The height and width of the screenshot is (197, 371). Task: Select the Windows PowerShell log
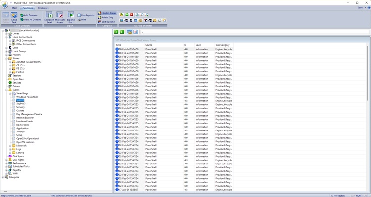click(x=27, y=97)
